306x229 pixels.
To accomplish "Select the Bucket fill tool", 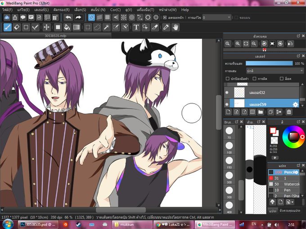I will [x=67, y=27].
